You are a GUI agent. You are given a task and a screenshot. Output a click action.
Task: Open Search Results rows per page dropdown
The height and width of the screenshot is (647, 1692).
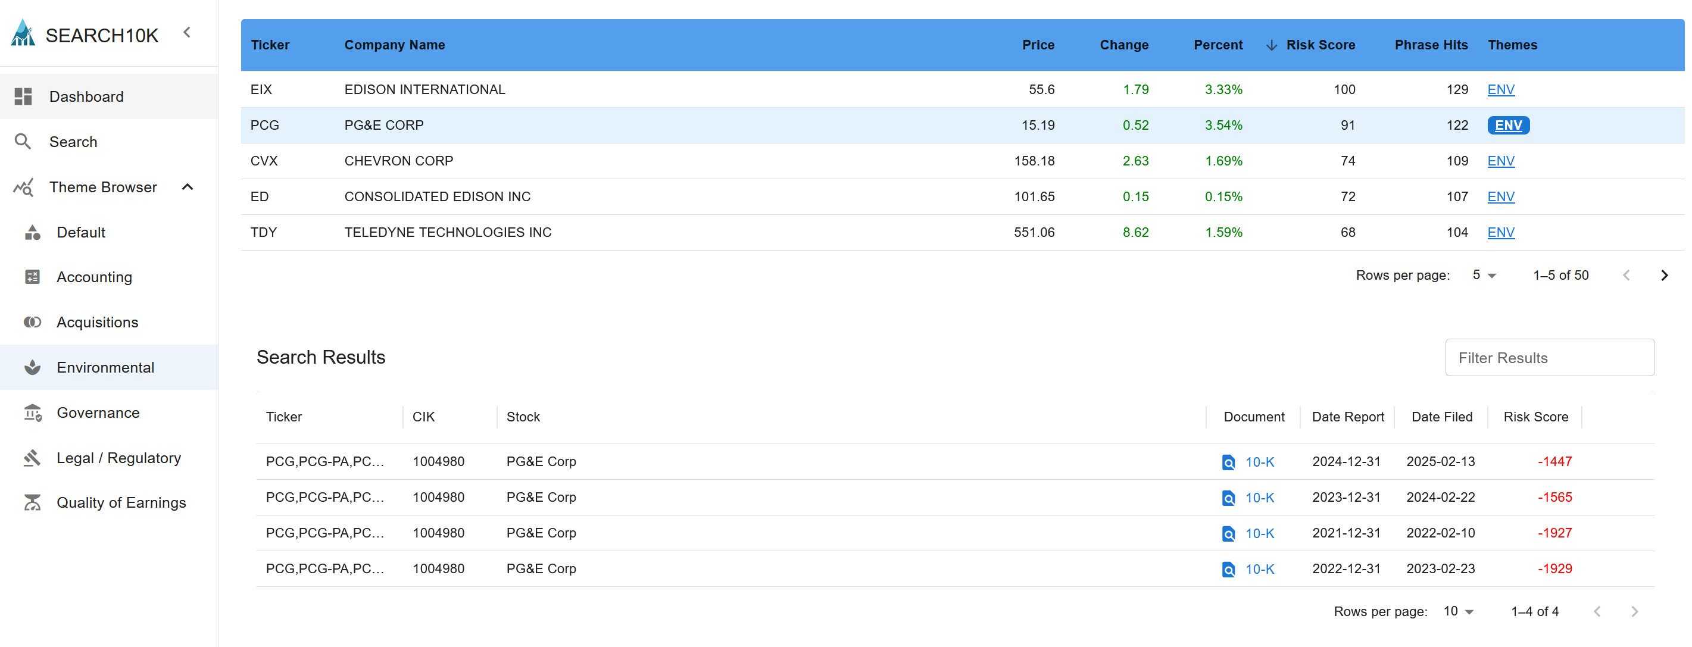(1459, 611)
